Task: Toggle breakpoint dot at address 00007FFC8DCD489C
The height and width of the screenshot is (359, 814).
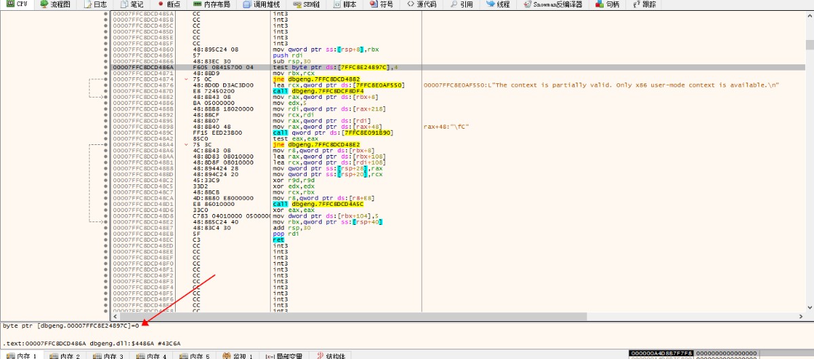Action: click(x=105, y=133)
